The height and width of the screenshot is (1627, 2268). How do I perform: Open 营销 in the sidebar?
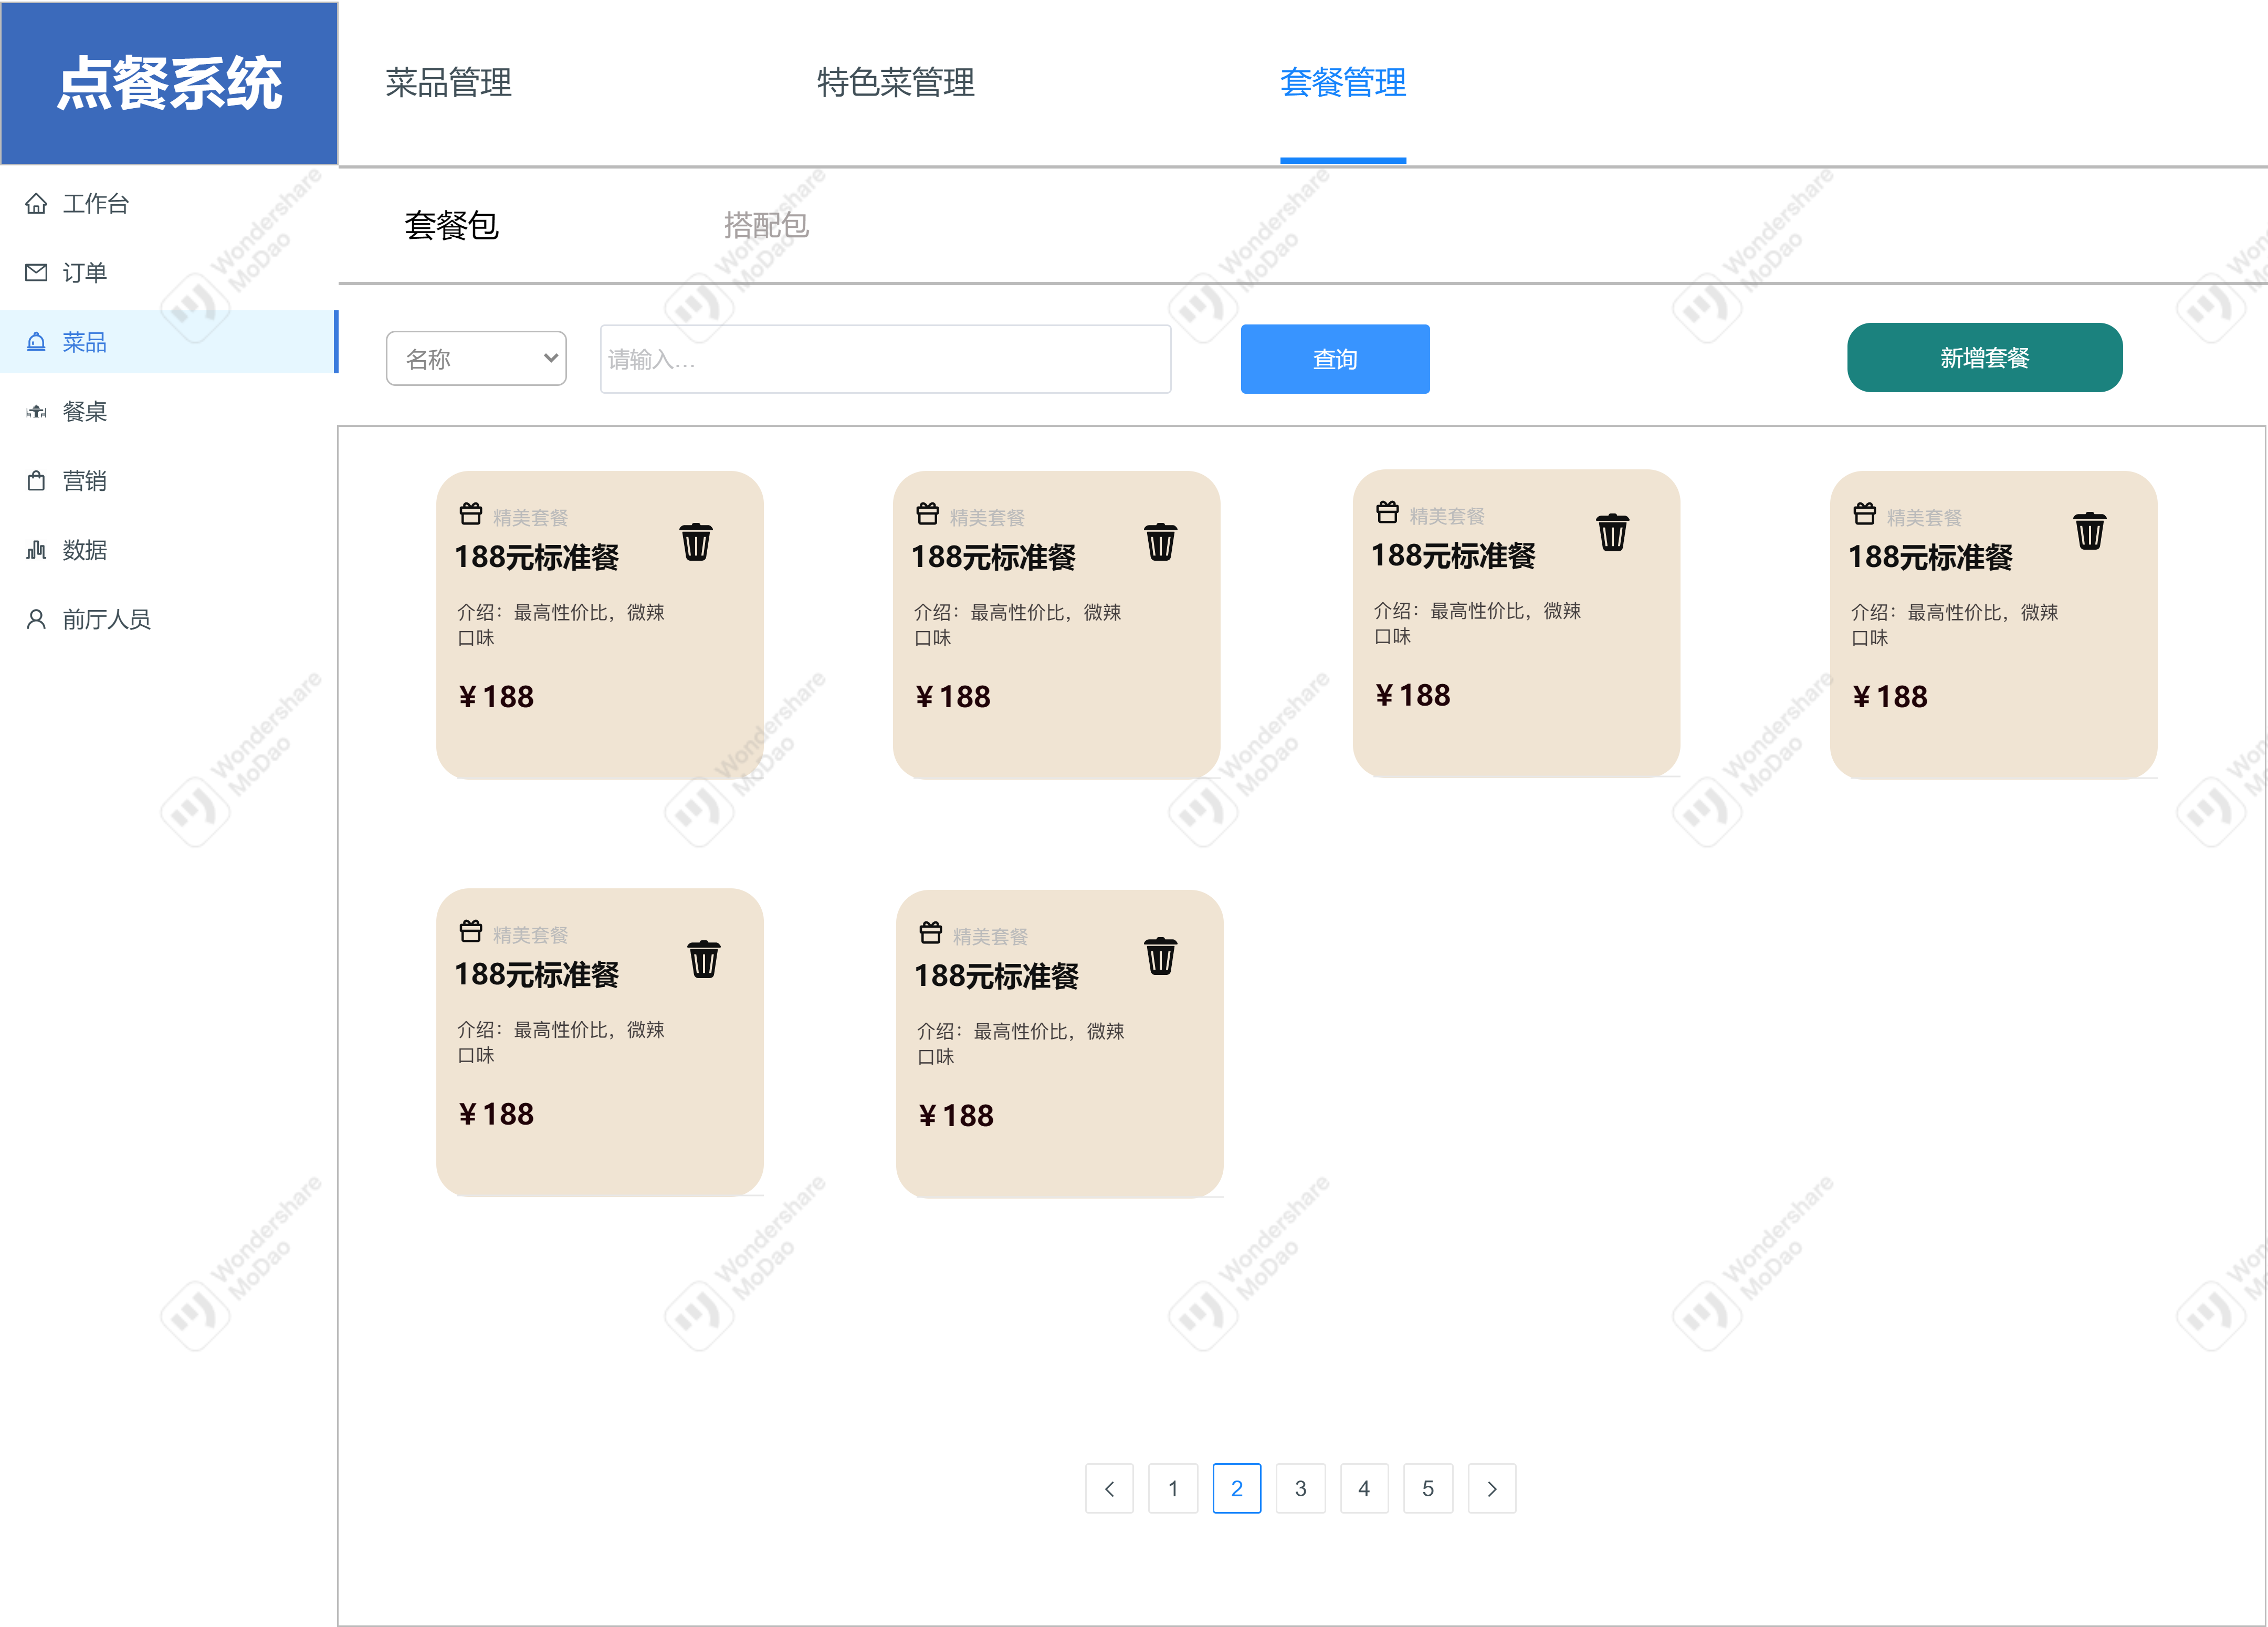pyautogui.click(x=169, y=481)
